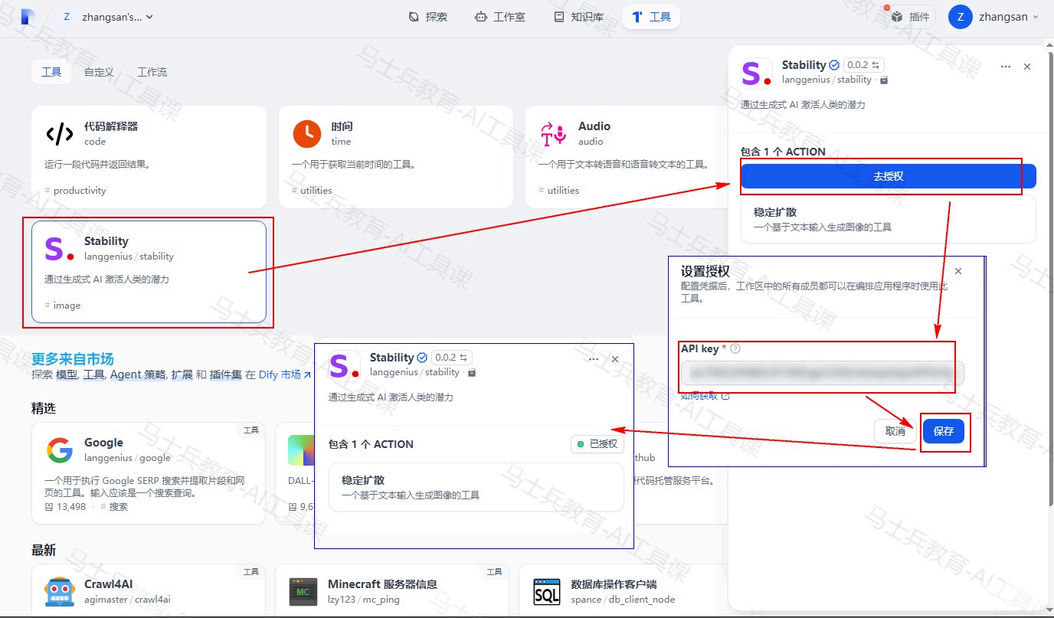Image resolution: width=1054 pixels, height=618 pixels.
Task: Open the 数据库操作客户端 card
Action: tap(623, 590)
